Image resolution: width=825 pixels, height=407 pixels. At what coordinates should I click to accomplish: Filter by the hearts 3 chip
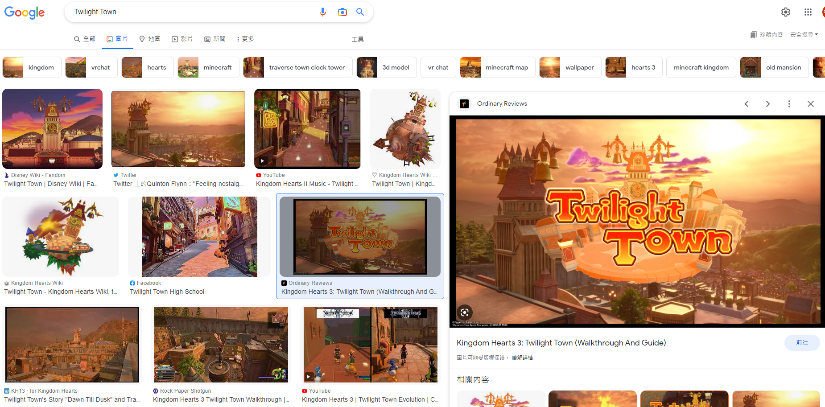pos(634,67)
